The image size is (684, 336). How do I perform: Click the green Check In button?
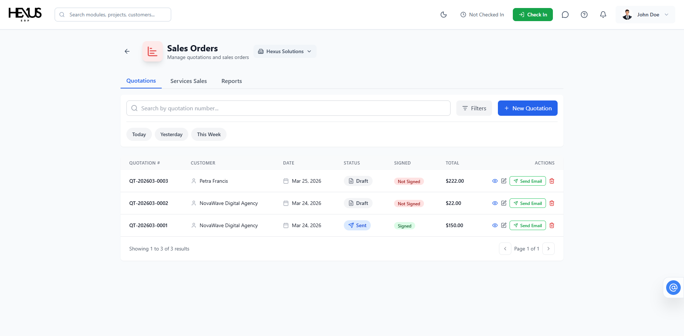(533, 15)
